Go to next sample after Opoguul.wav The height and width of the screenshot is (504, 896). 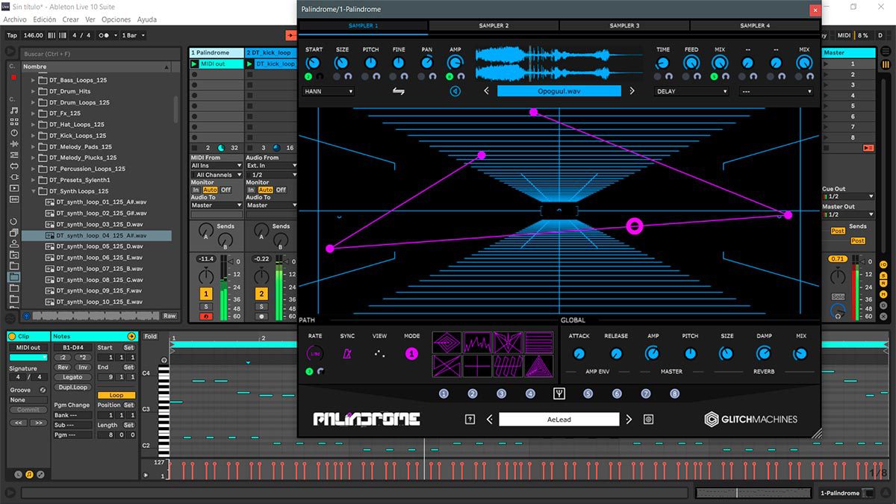pyautogui.click(x=632, y=91)
